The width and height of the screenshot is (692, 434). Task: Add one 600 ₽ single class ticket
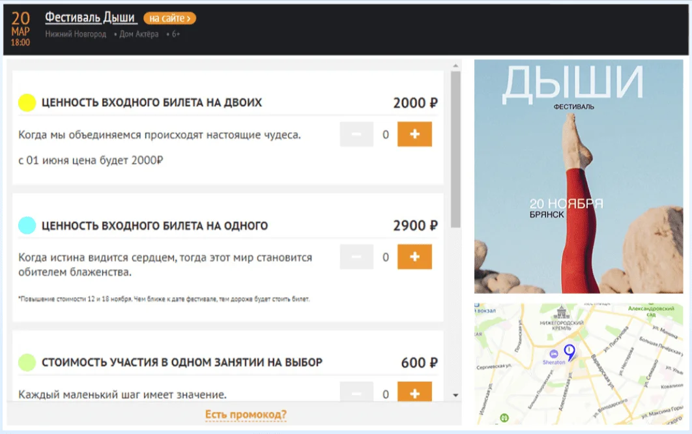(x=414, y=392)
